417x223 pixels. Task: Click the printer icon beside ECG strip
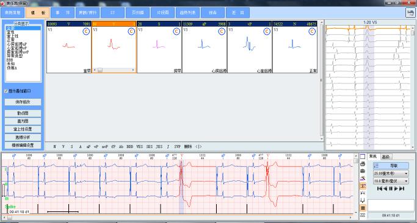(363, 164)
